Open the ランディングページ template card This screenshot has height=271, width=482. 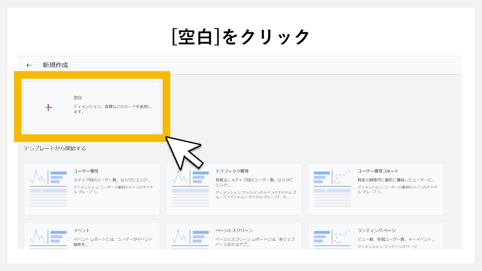pyautogui.click(x=377, y=237)
